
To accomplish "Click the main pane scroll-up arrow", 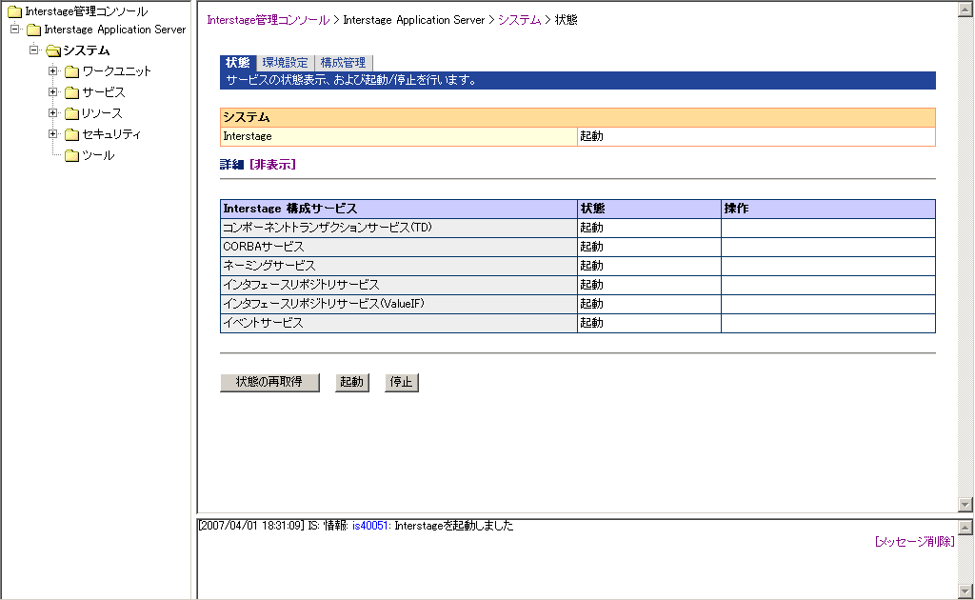I will tap(965, 10).
